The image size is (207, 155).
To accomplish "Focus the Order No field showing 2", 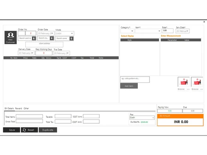I will (x=31, y=33).
